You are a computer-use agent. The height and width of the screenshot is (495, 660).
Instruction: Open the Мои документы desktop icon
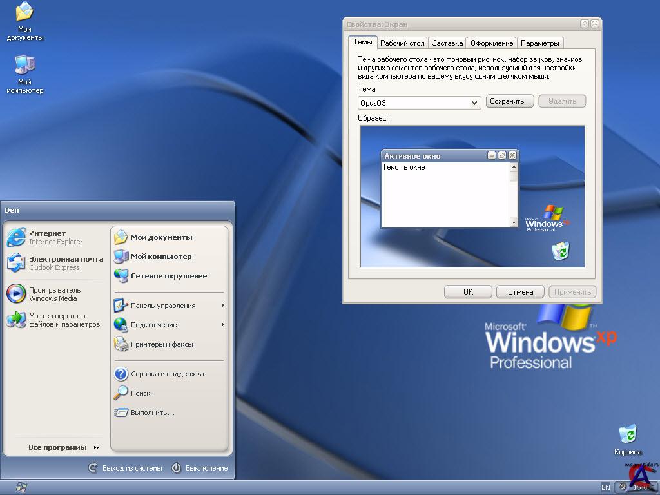coord(24,21)
